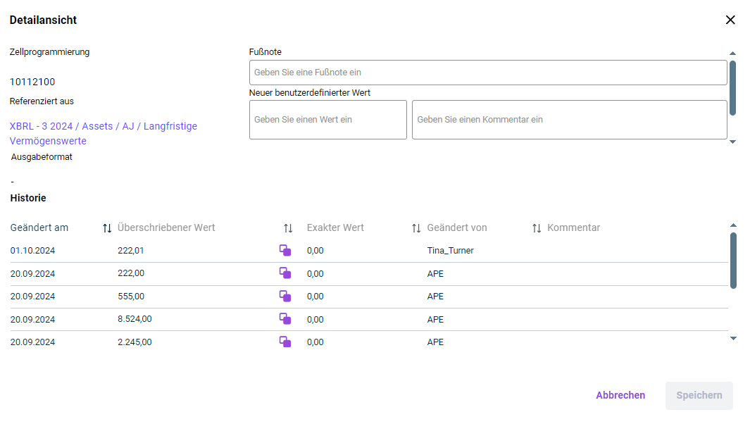750x424 pixels.
Task: Click the upper form scrollbar thumb
Action: (x=732, y=88)
